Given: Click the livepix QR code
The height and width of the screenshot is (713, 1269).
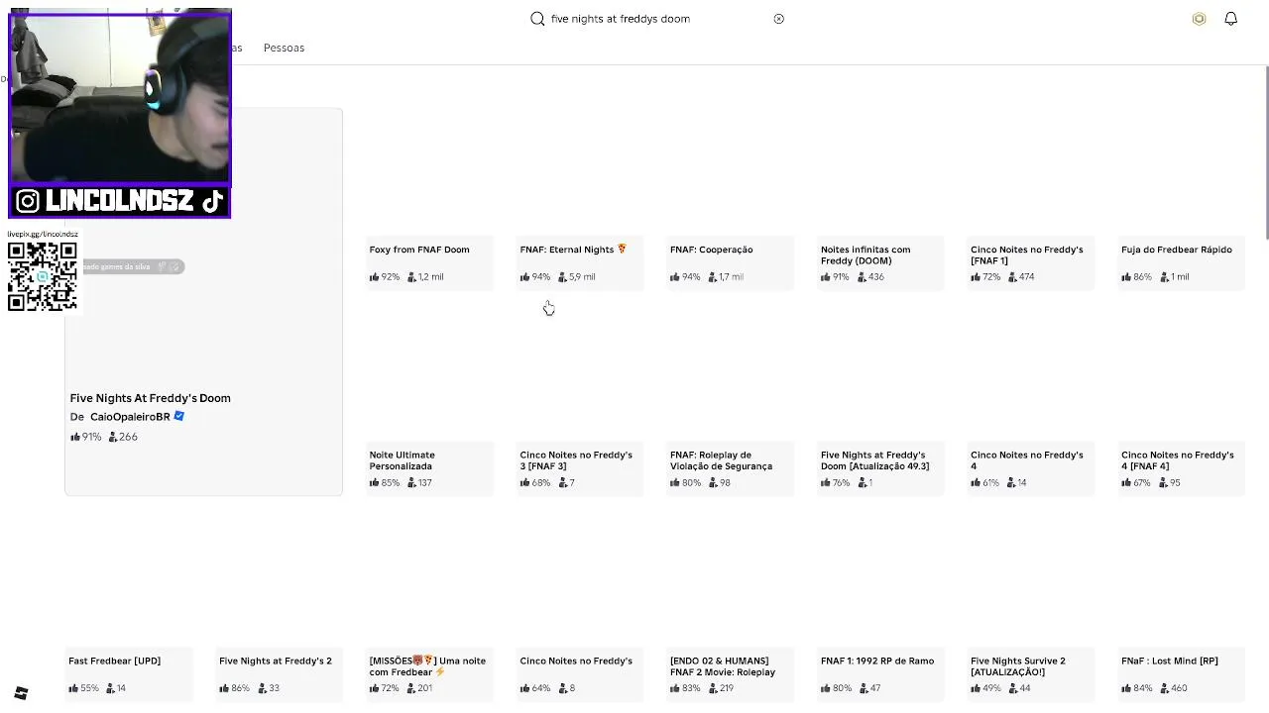Looking at the screenshot, I should click(43, 276).
